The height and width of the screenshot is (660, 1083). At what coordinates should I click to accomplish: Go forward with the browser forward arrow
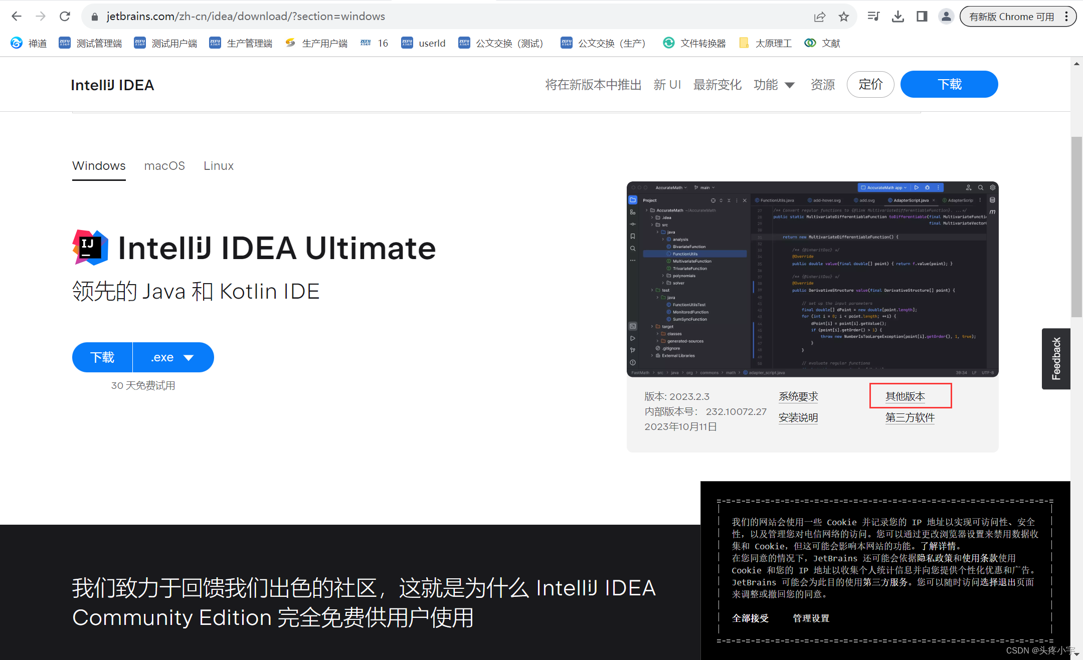tap(41, 17)
